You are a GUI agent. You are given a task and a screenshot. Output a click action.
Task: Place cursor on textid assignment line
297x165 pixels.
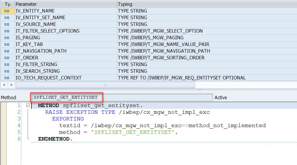(x=162, y=125)
